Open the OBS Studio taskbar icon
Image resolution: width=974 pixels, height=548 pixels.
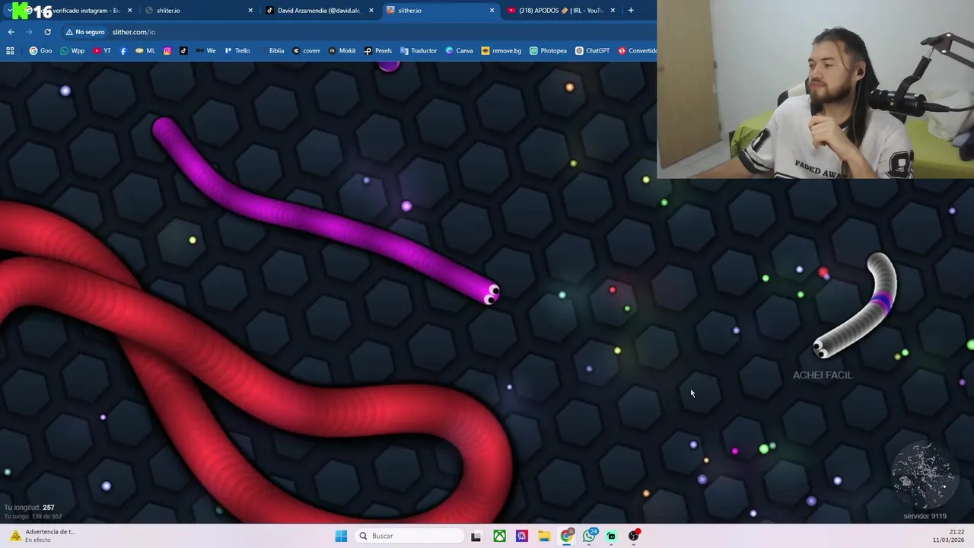pyautogui.click(x=634, y=536)
